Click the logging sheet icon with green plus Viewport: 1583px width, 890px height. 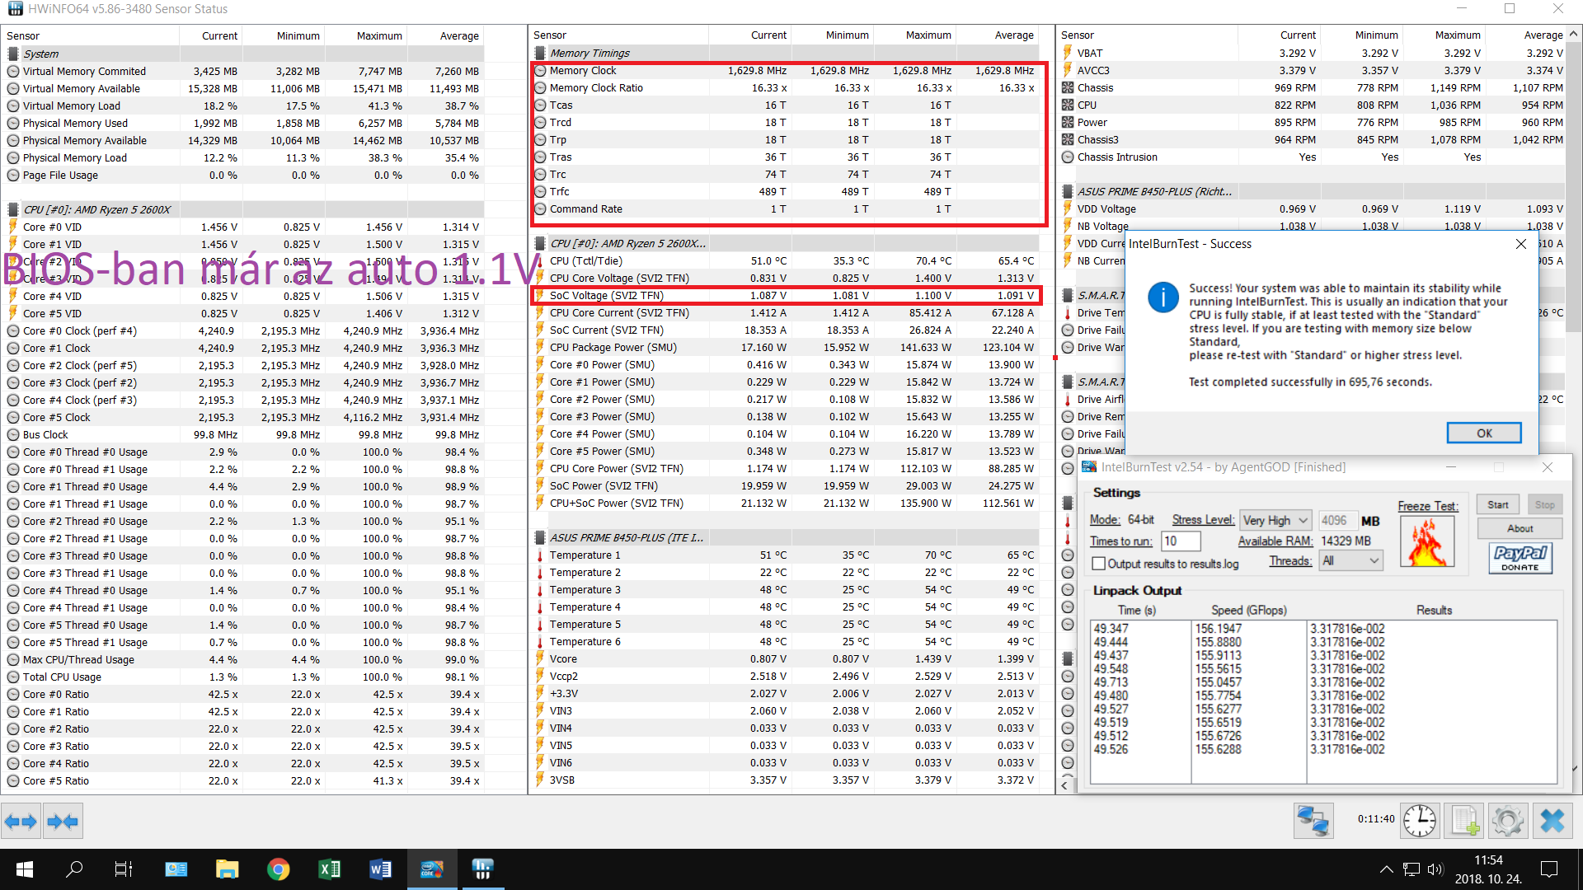(x=1464, y=821)
